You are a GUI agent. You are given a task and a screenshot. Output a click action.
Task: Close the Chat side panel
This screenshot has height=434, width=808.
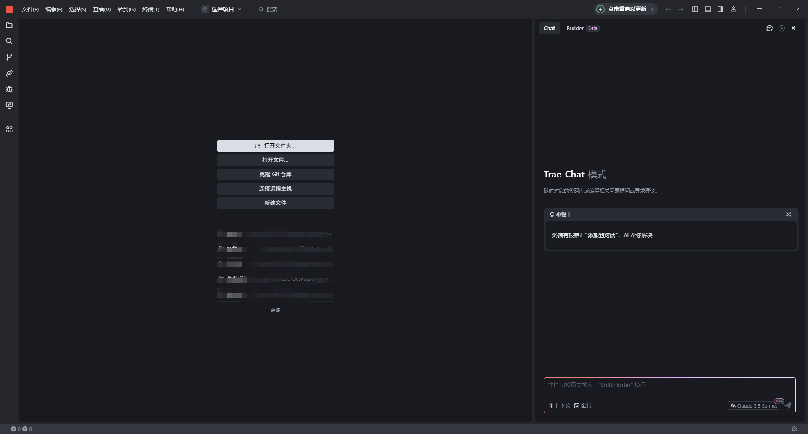tap(794, 28)
